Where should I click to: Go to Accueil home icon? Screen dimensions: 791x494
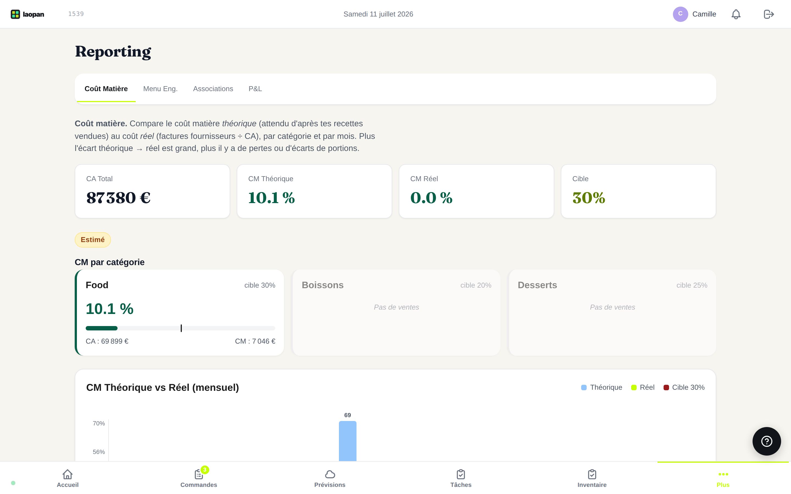pos(68,478)
